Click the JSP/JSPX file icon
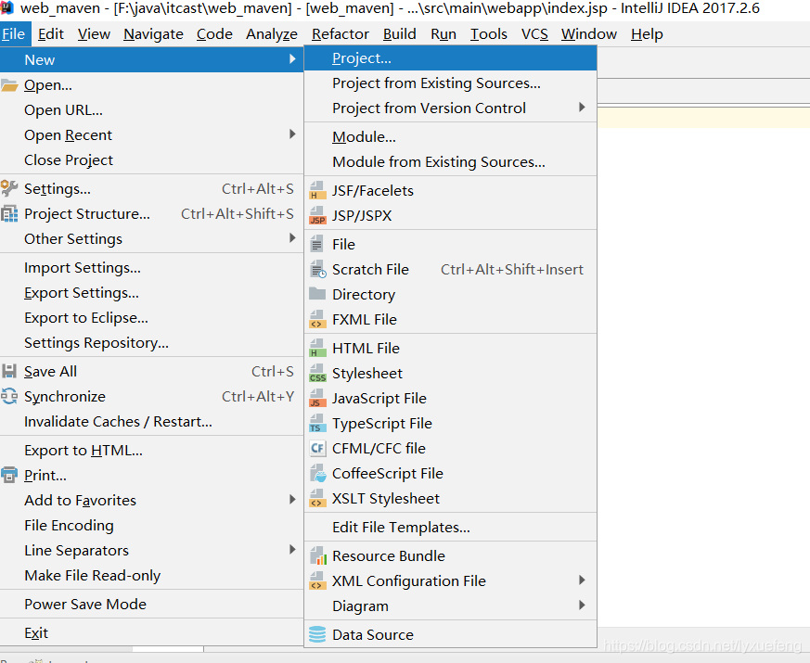This screenshot has height=663, width=810. pyautogui.click(x=317, y=215)
